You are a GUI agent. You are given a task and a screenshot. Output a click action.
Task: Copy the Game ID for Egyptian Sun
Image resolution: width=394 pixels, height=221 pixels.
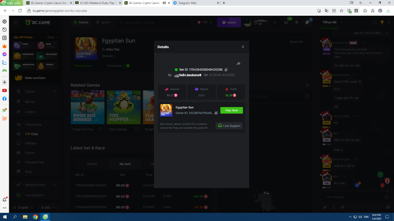[216, 113]
